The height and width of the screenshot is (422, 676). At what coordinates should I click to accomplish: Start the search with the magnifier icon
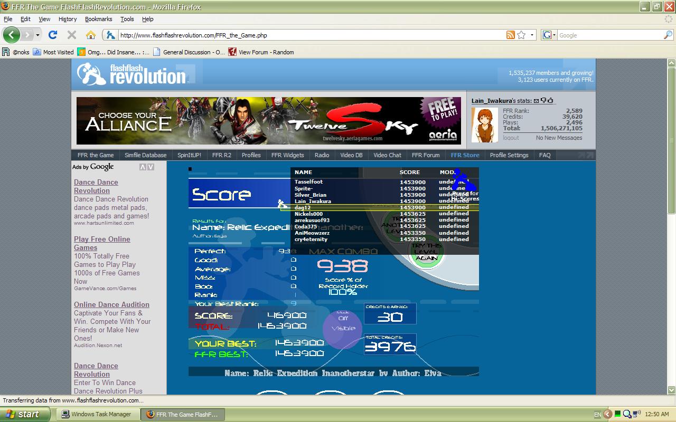[x=668, y=35]
